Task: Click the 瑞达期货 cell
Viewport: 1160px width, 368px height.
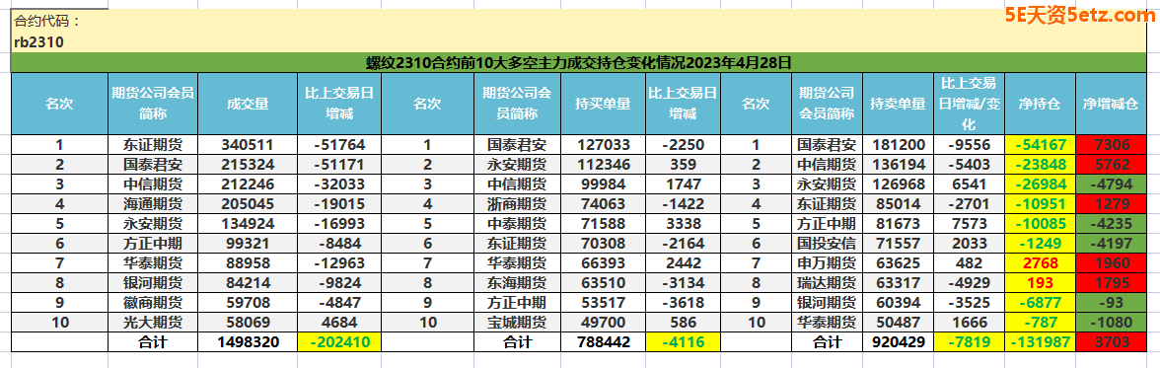Action: (827, 283)
